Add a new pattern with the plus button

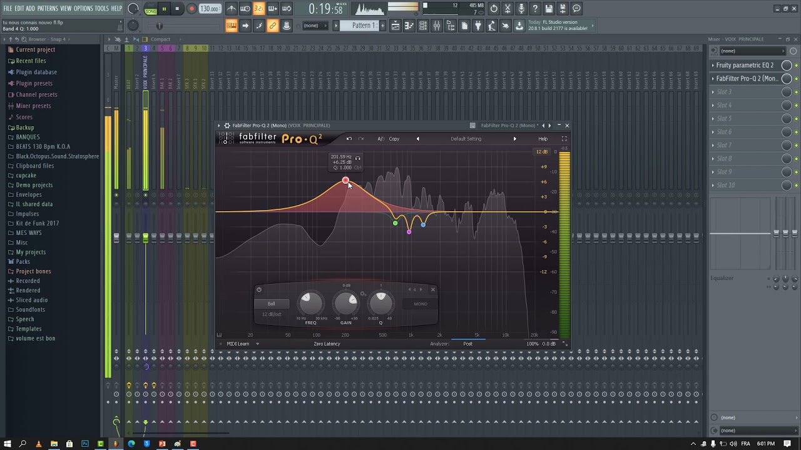click(382, 26)
